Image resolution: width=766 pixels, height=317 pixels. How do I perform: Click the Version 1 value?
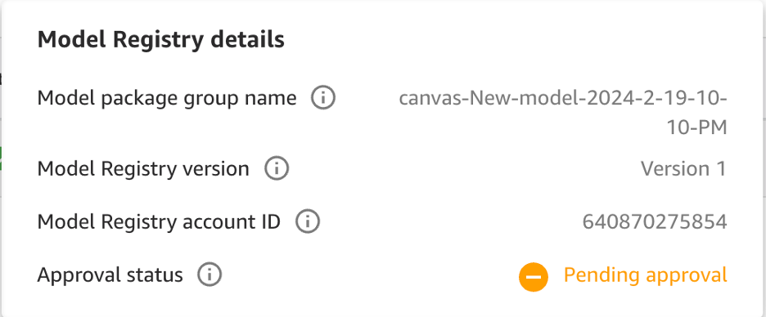point(684,169)
